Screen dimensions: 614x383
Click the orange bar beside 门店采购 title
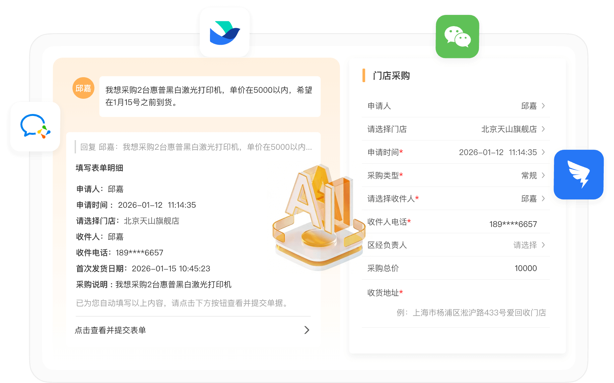364,76
